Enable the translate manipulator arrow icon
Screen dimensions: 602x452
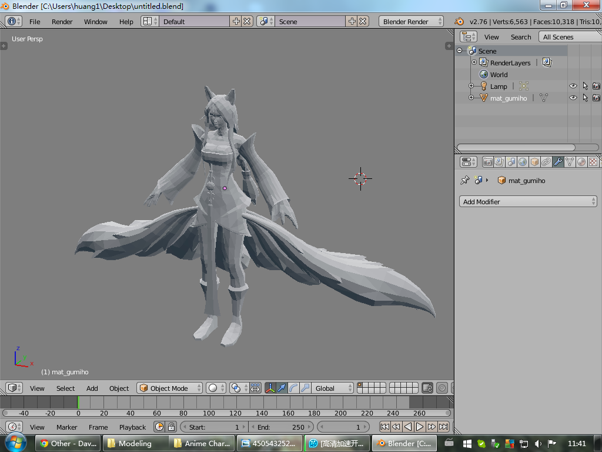tap(282, 388)
